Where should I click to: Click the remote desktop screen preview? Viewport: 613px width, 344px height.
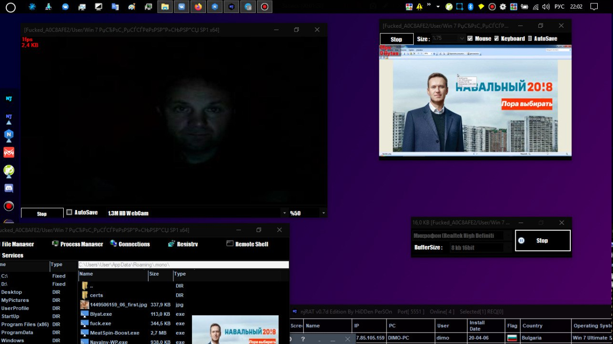[x=475, y=101]
